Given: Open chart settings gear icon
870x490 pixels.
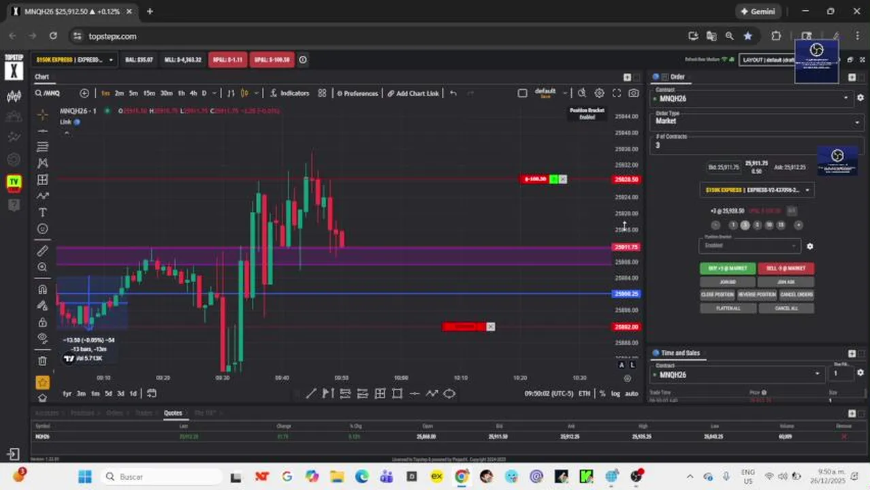Looking at the screenshot, I should [x=599, y=93].
